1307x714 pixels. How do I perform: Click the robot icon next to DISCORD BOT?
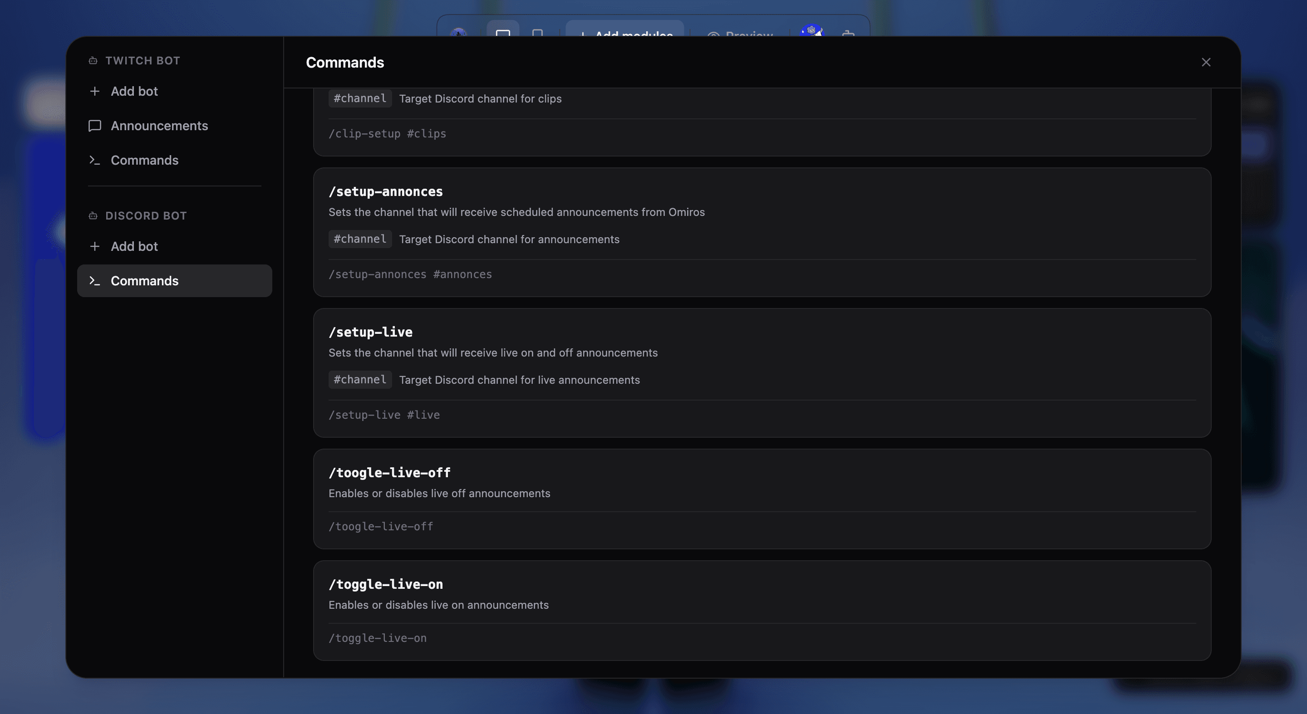pos(93,216)
